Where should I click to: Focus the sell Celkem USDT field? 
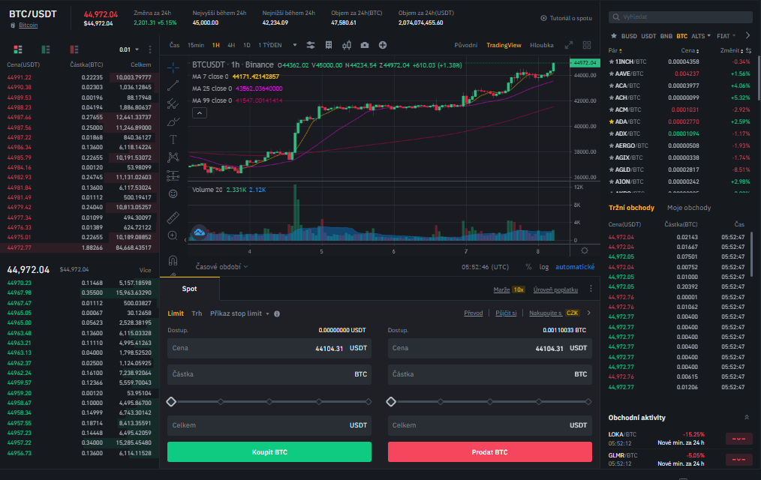(x=490, y=425)
